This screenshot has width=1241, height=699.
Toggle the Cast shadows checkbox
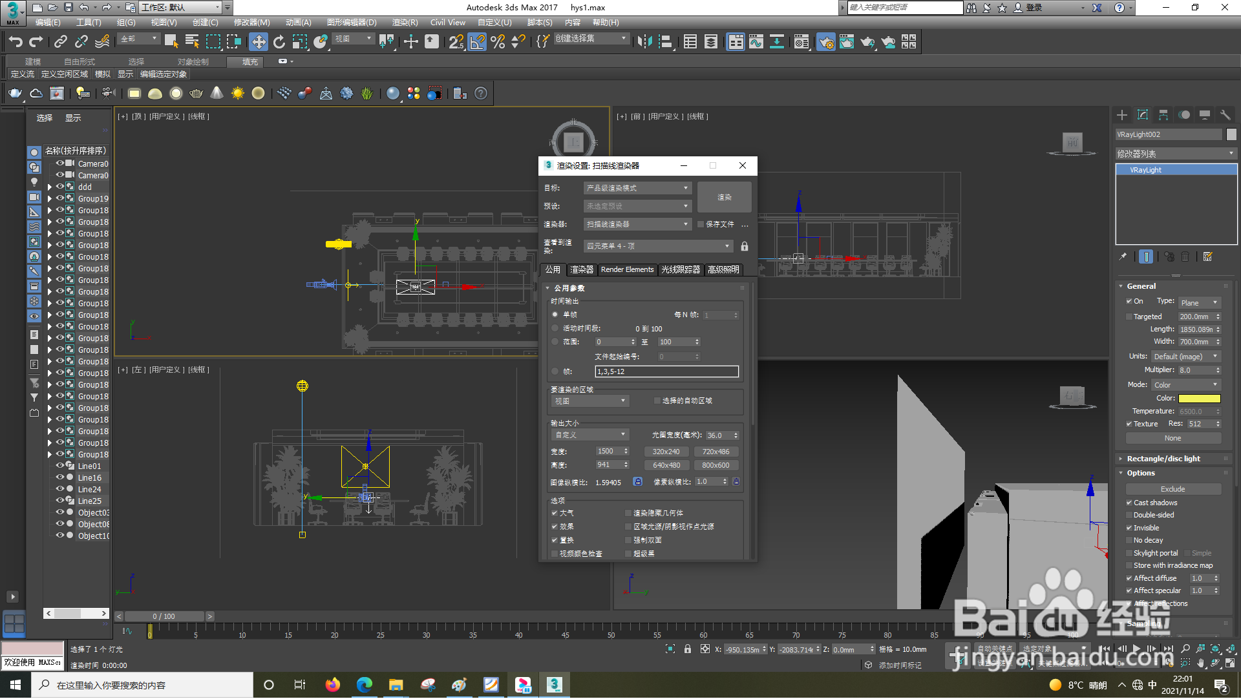pyautogui.click(x=1129, y=503)
